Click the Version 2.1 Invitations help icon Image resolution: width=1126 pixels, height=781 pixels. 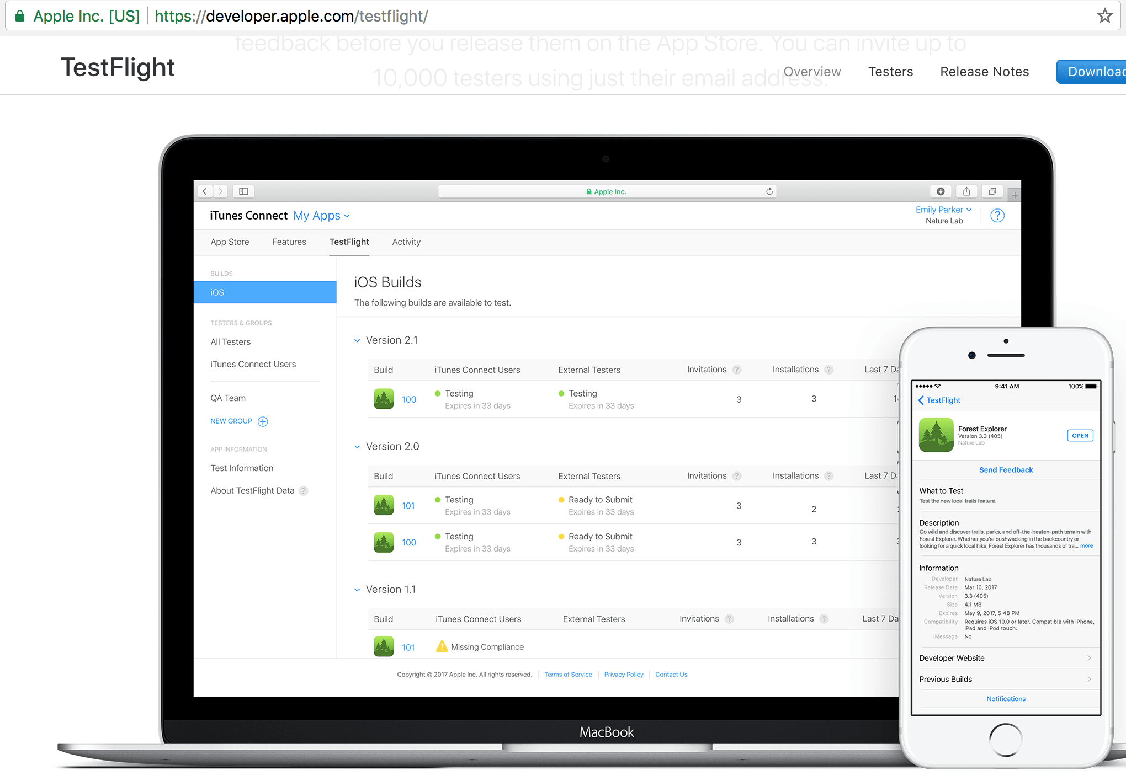click(x=737, y=370)
